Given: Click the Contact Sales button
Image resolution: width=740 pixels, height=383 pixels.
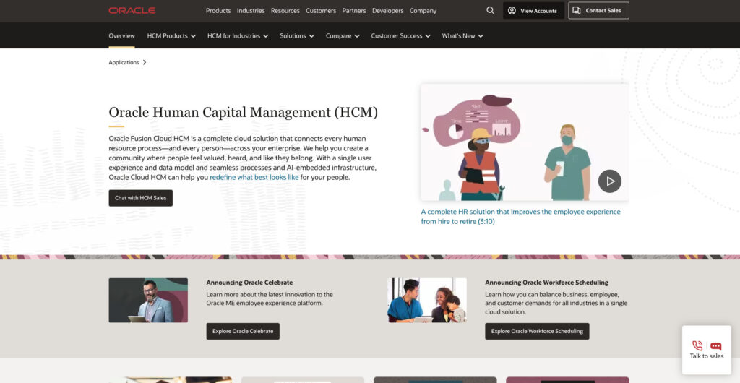Looking at the screenshot, I should click(x=598, y=11).
